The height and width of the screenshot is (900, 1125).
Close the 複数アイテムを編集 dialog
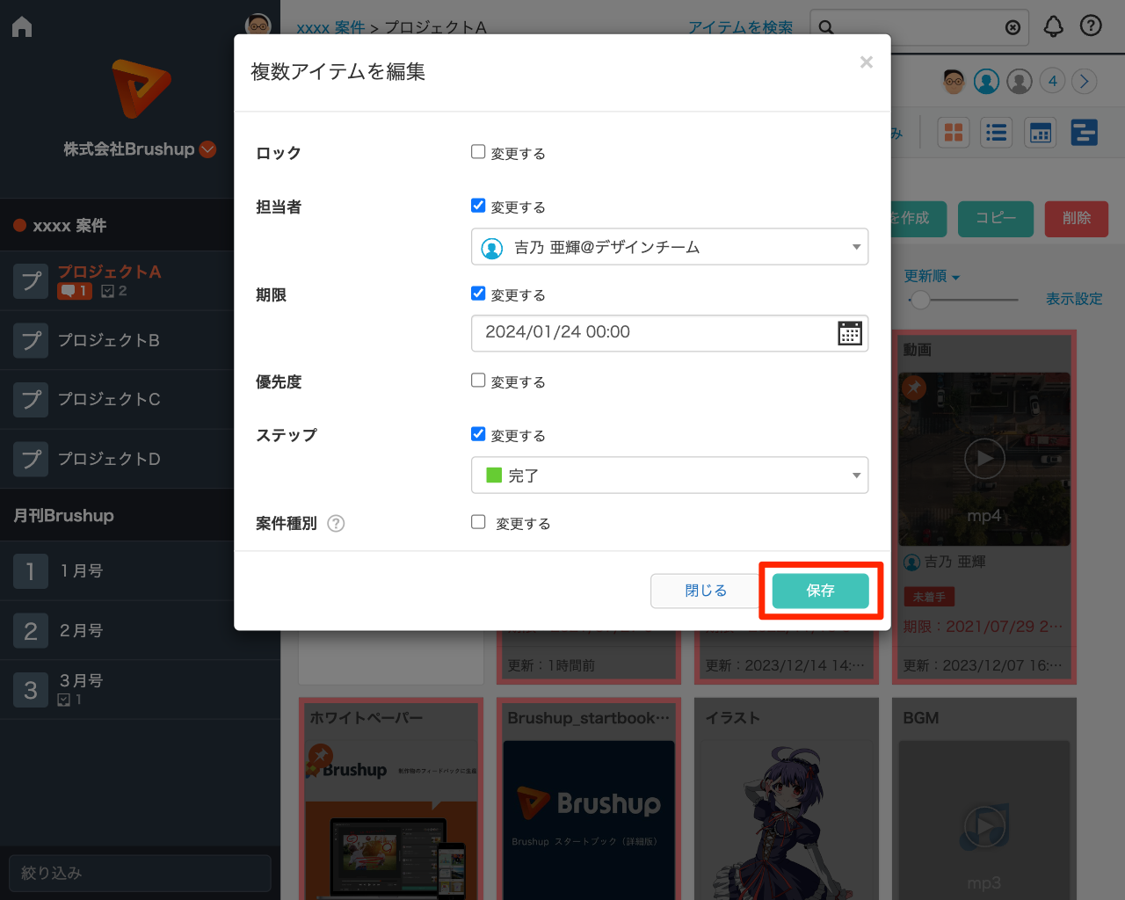pyautogui.click(x=867, y=62)
